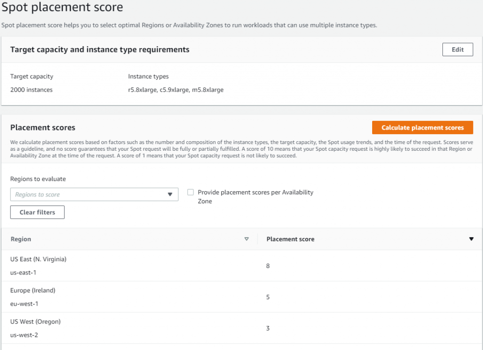483x350 pixels.
Task: Click the eu-west-1 region code label
Action: [24, 303]
